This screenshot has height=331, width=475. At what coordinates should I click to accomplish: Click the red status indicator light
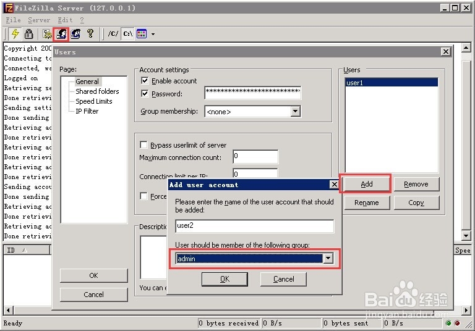point(457,323)
